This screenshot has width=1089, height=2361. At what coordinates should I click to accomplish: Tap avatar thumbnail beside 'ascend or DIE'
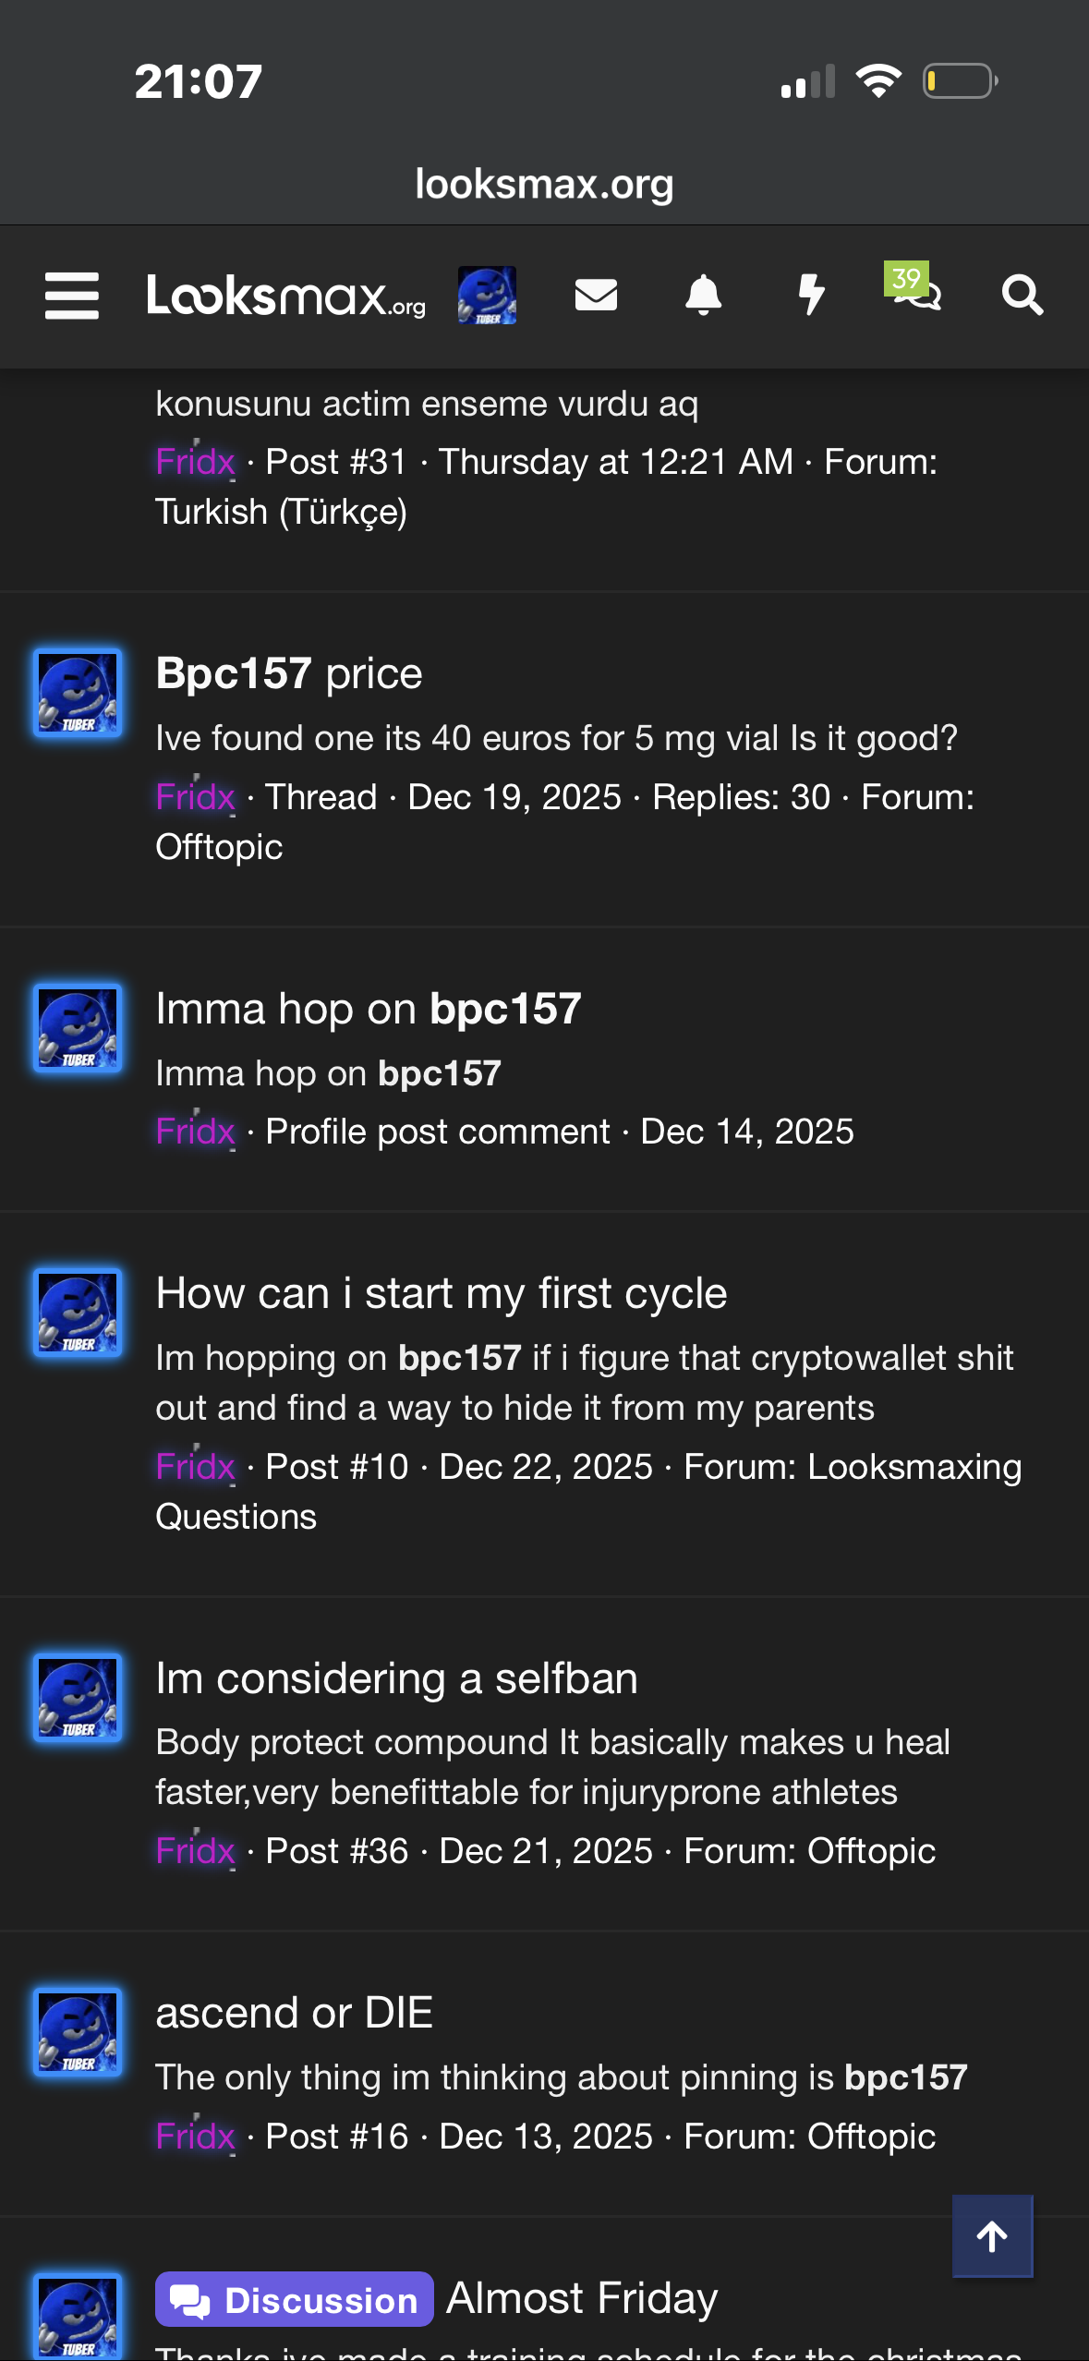pos(79,2032)
